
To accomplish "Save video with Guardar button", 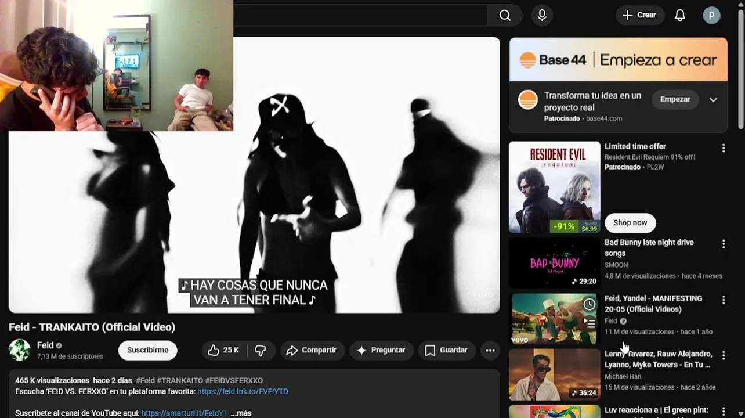I will 446,350.
